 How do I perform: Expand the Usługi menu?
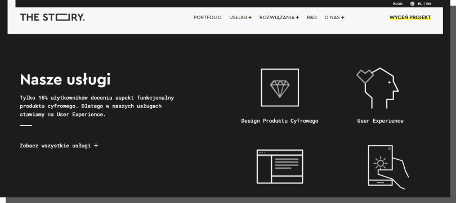click(x=240, y=17)
